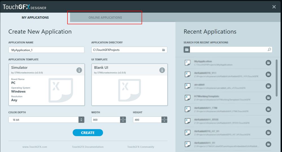This screenshot has height=152, width=282.
Task: Click the AirRabbitEFIS_V11 project file icon
Action: (x=188, y=74)
